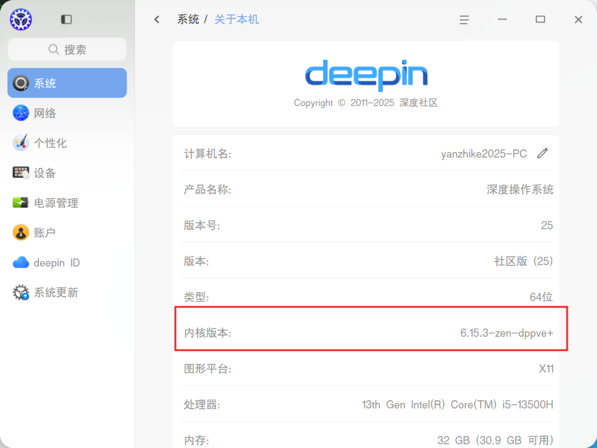This screenshot has width=597, height=448.
Task: Click 关于本机 breadcrumb label
Action: [x=236, y=20]
